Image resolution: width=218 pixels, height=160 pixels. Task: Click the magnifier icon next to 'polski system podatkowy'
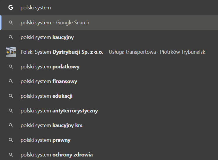pyautogui.click(x=11, y=67)
